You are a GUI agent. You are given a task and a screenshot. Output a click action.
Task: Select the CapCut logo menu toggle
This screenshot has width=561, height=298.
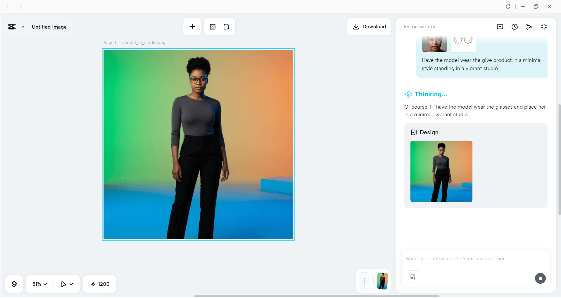[x=12, y=27]
